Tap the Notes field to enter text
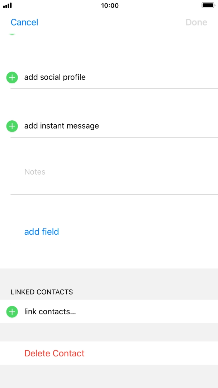The image size is (218, 388). pyautogui.click(x=35, y=172)
